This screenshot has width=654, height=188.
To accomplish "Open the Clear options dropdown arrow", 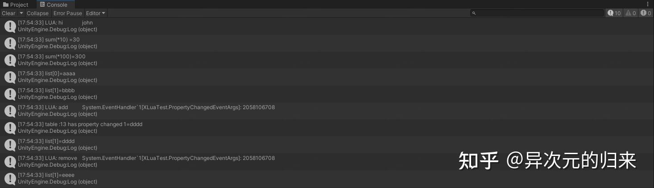I will click(x=21, y=13).
